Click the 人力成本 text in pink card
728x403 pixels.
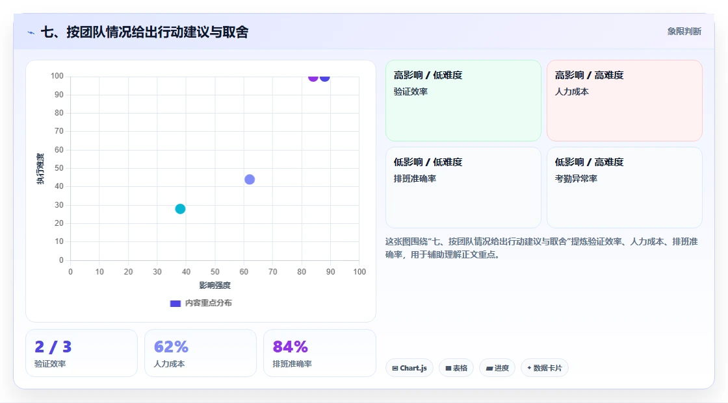(x=571, y=92)
